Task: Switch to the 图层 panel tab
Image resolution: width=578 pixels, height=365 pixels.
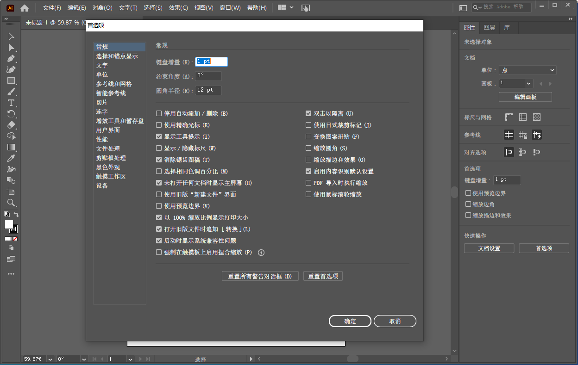Action: point(489,27)
